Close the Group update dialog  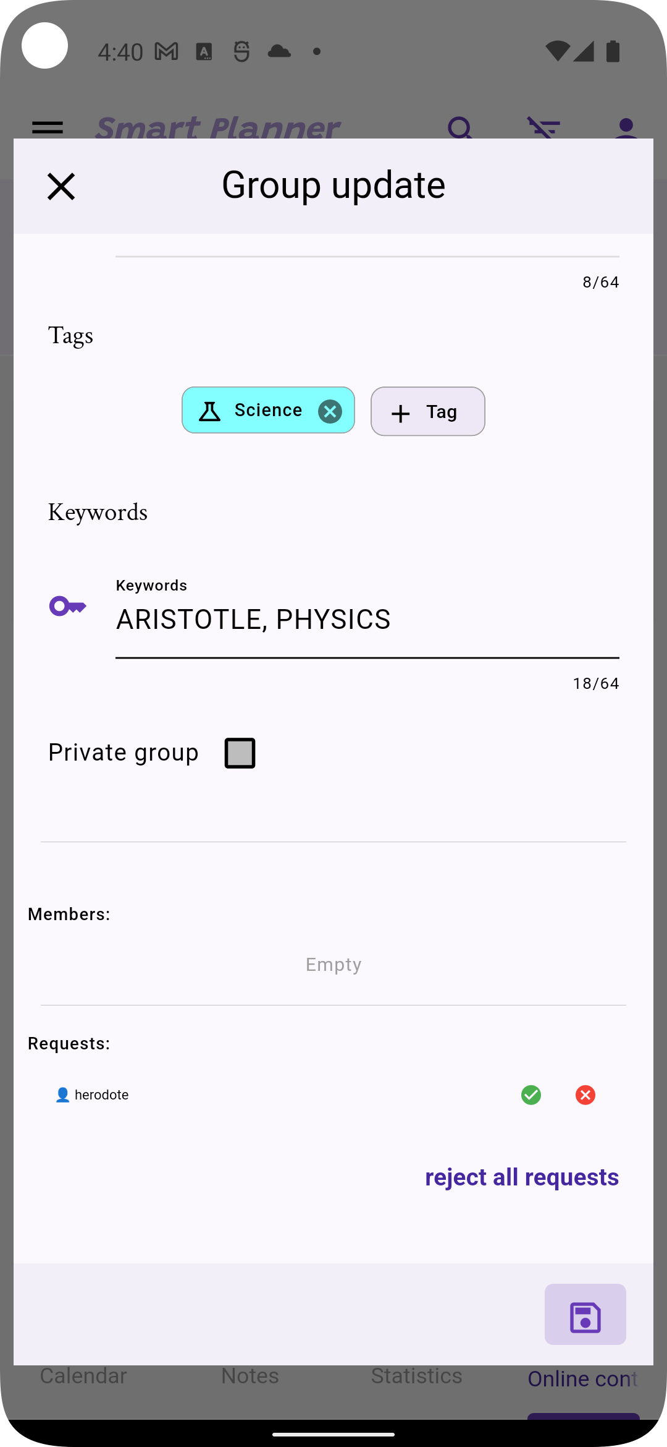pos(61,186)
